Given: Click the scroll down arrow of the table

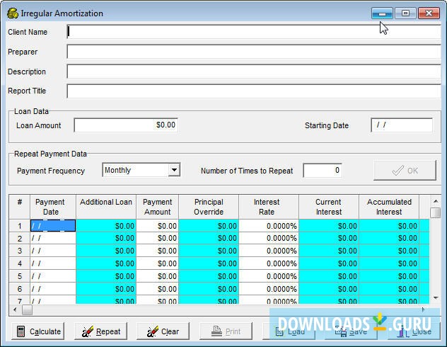Looking at the screenshot, I should [436, 298].
